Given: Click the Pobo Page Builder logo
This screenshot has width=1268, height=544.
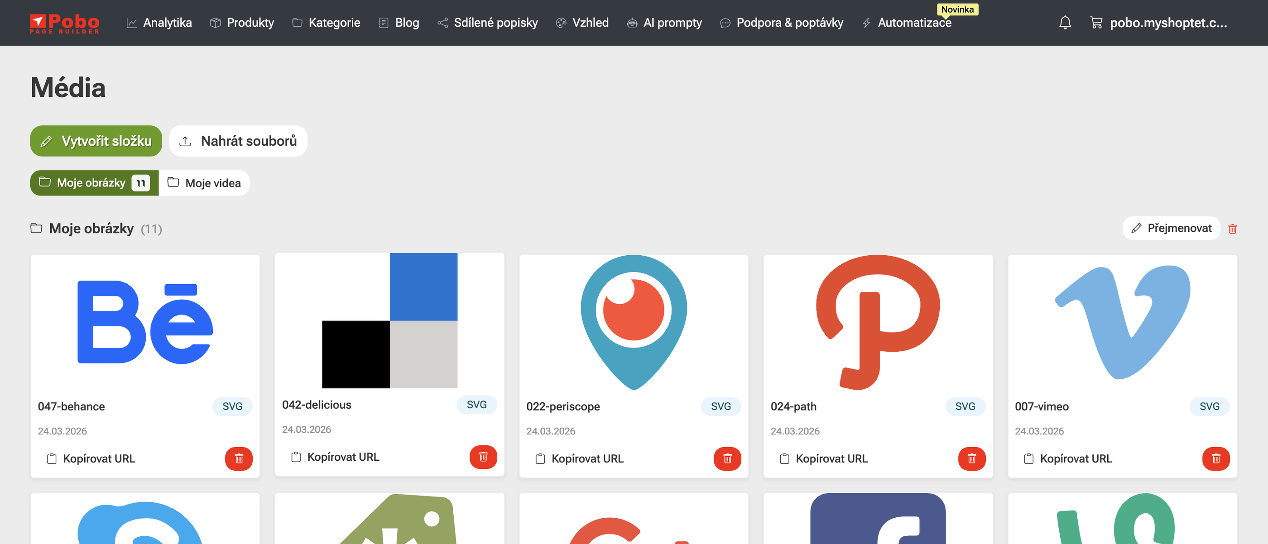Looking at the screenshot, I should pyautogui.click(x=64, y=23).
